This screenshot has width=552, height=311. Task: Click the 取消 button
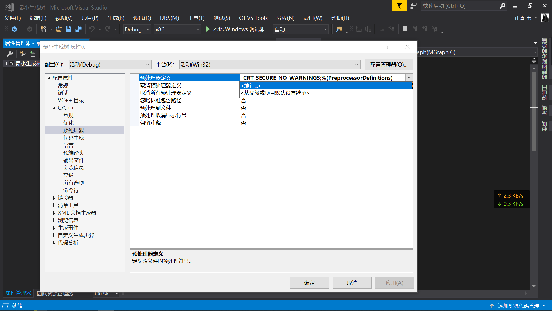[x=352, y=283]
